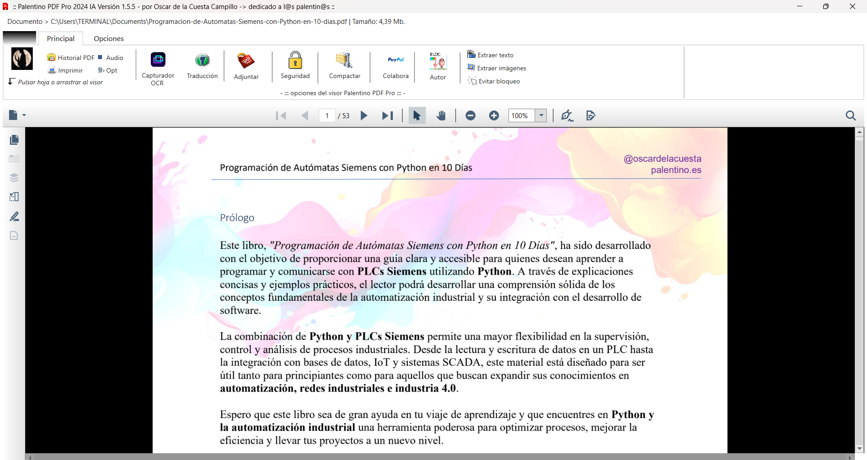The height and width of the screenshot is (460, 867).
Task: Click the Compactar compression icon
Action: (345, 60)
